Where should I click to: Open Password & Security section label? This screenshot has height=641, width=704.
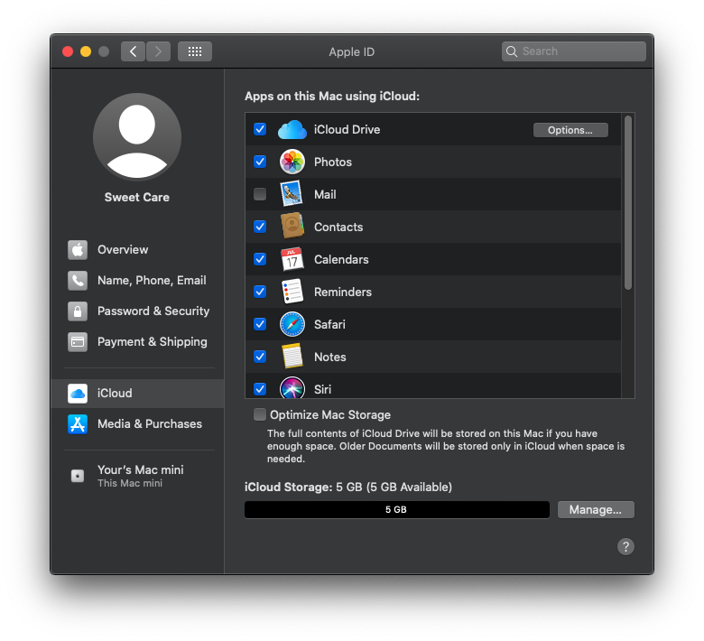click(x=153, y=311)
